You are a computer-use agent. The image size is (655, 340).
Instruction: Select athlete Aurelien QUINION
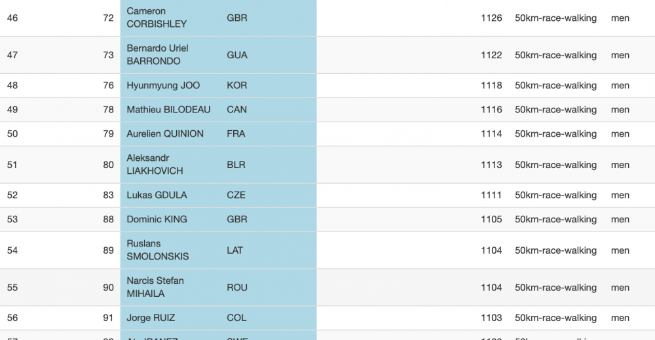point(165,134)
